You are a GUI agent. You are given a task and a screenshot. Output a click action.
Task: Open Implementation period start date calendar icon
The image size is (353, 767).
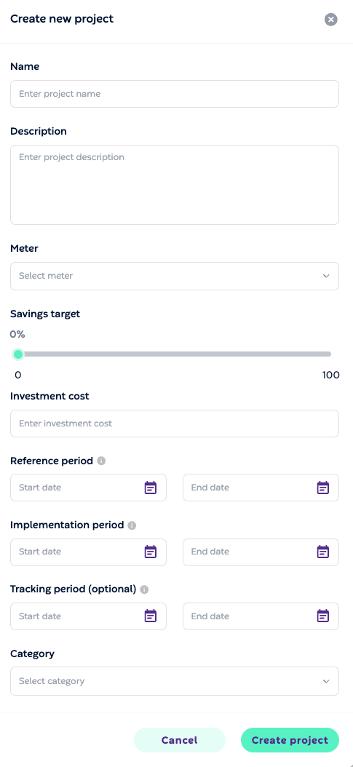pyautogui.click(x=151, y=552)
